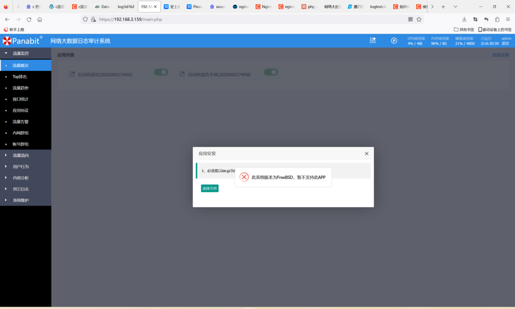Image resolution: width=515 pixels, height=309 pixels.
Task: Open the 移动设备上的书签 folder
Action: click(x=494, y=30)
